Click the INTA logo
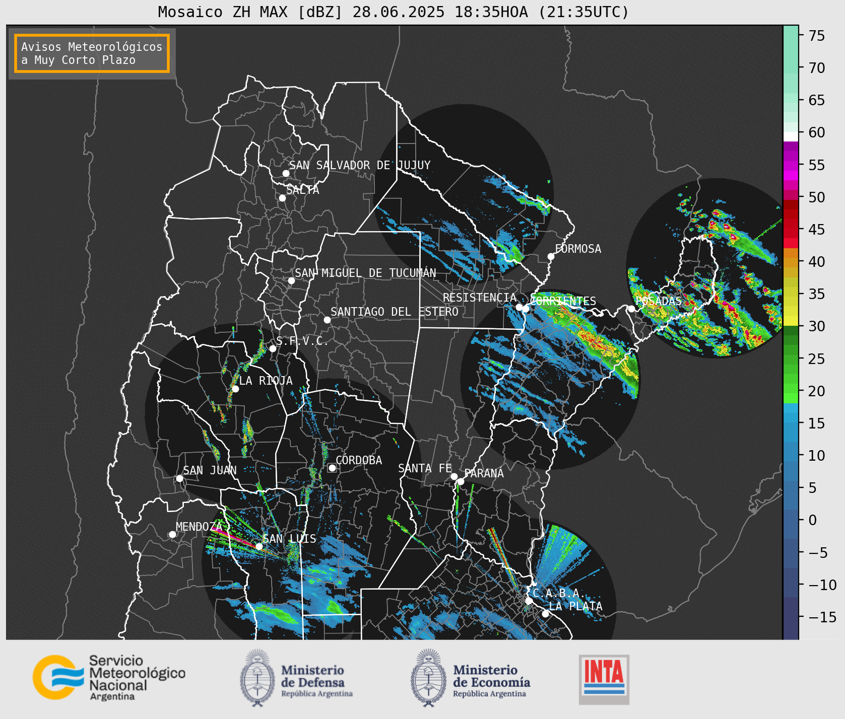The height and width of the screenshot is (719, 845). click(604, 679)
